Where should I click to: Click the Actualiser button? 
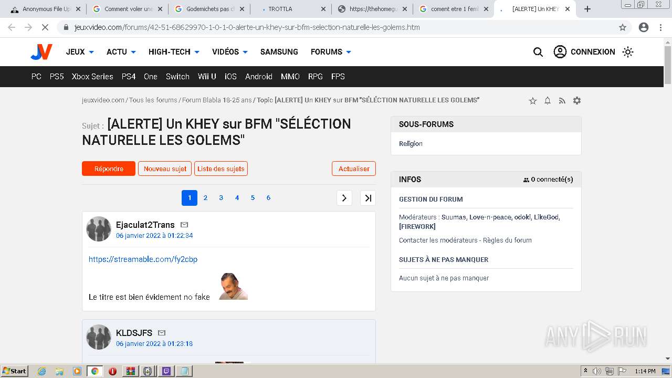tap(354, 169)
